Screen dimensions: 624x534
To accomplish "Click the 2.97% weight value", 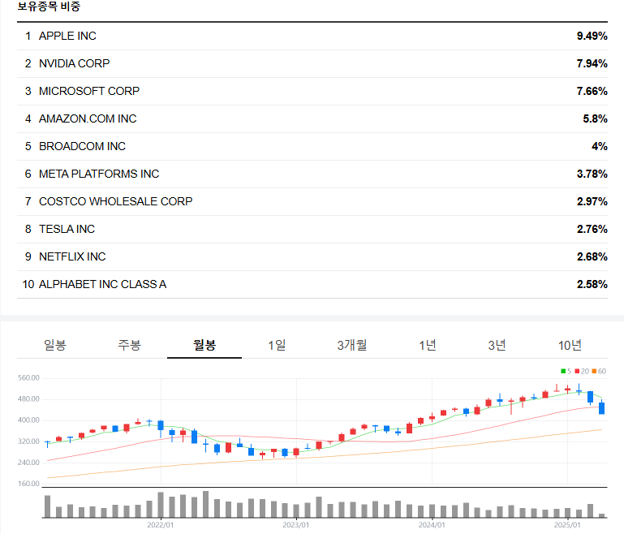I will (x=592, y=201).
